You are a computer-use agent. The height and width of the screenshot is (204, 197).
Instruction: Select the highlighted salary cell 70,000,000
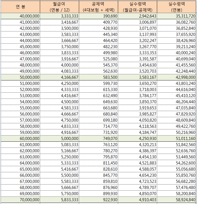[20, 200]
